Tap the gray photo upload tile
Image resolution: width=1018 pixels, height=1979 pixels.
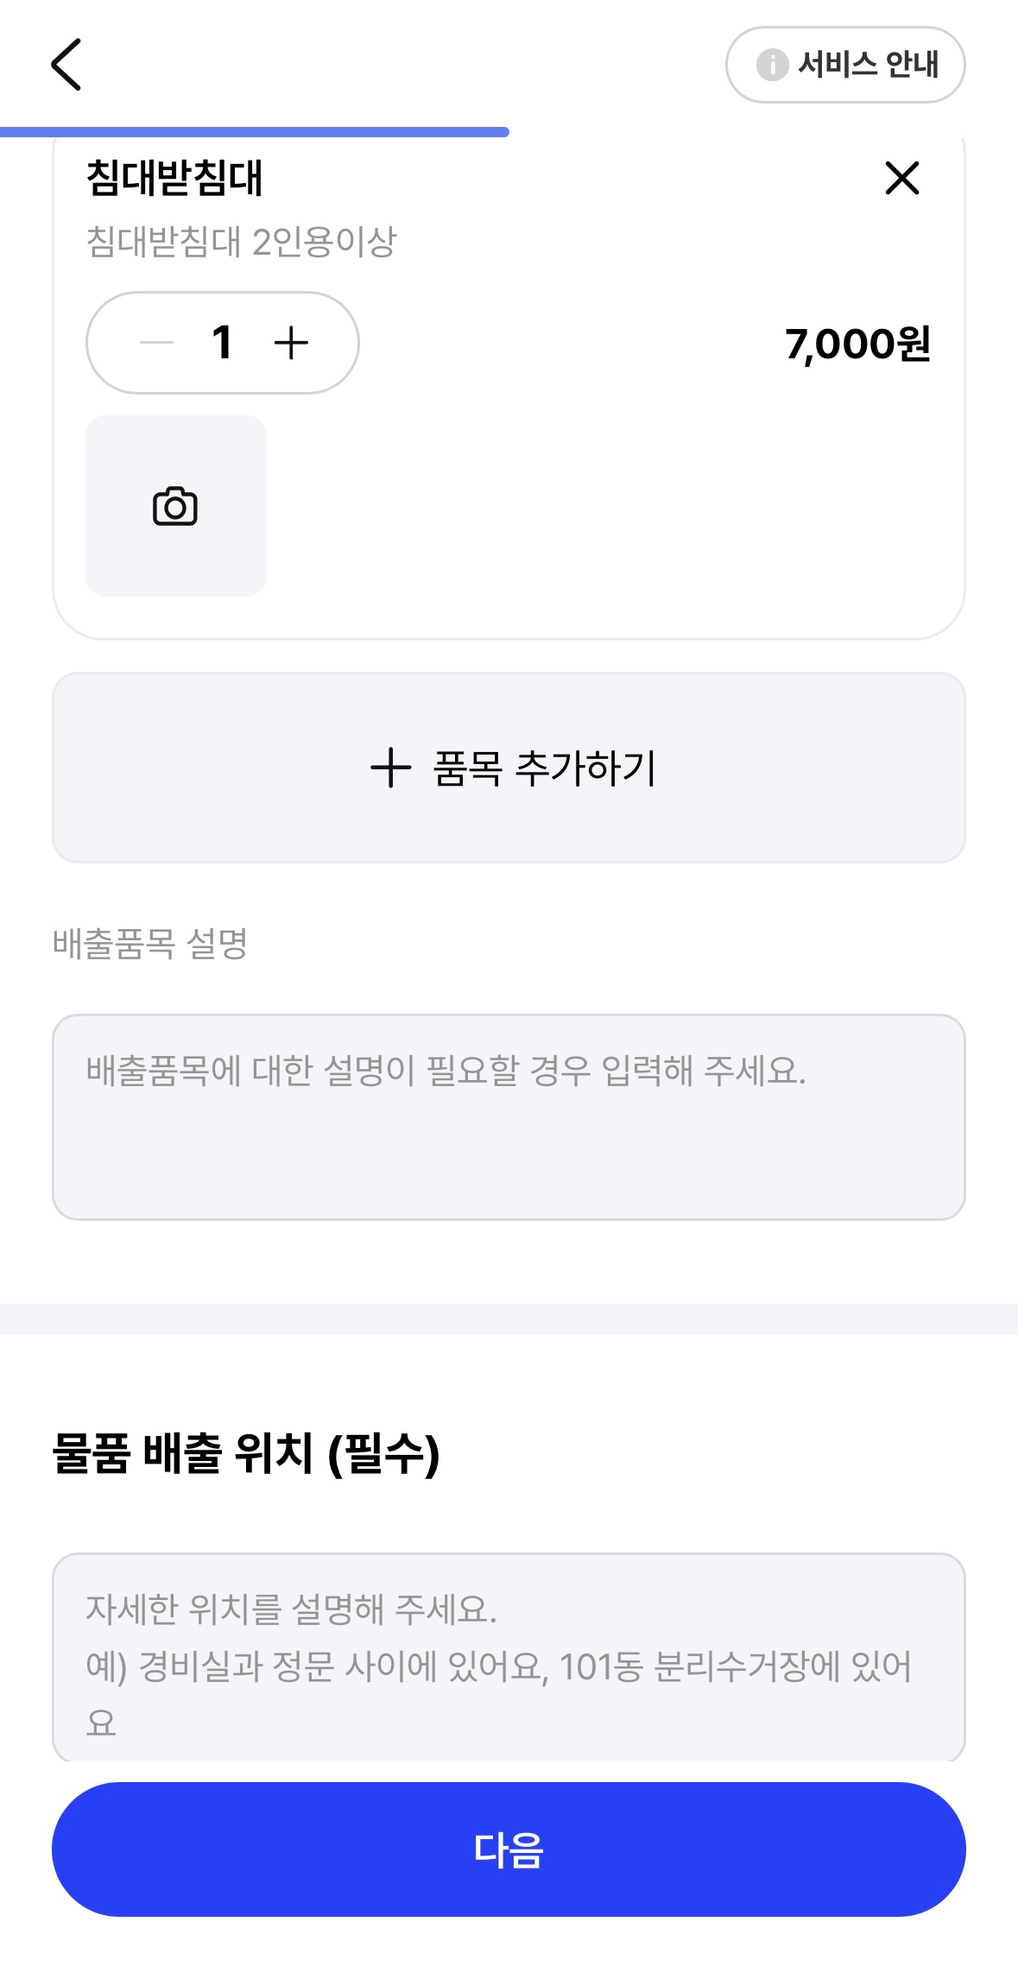[x=176, y=506]
